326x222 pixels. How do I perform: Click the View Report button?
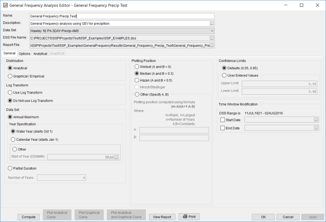[x=162, y=217]
